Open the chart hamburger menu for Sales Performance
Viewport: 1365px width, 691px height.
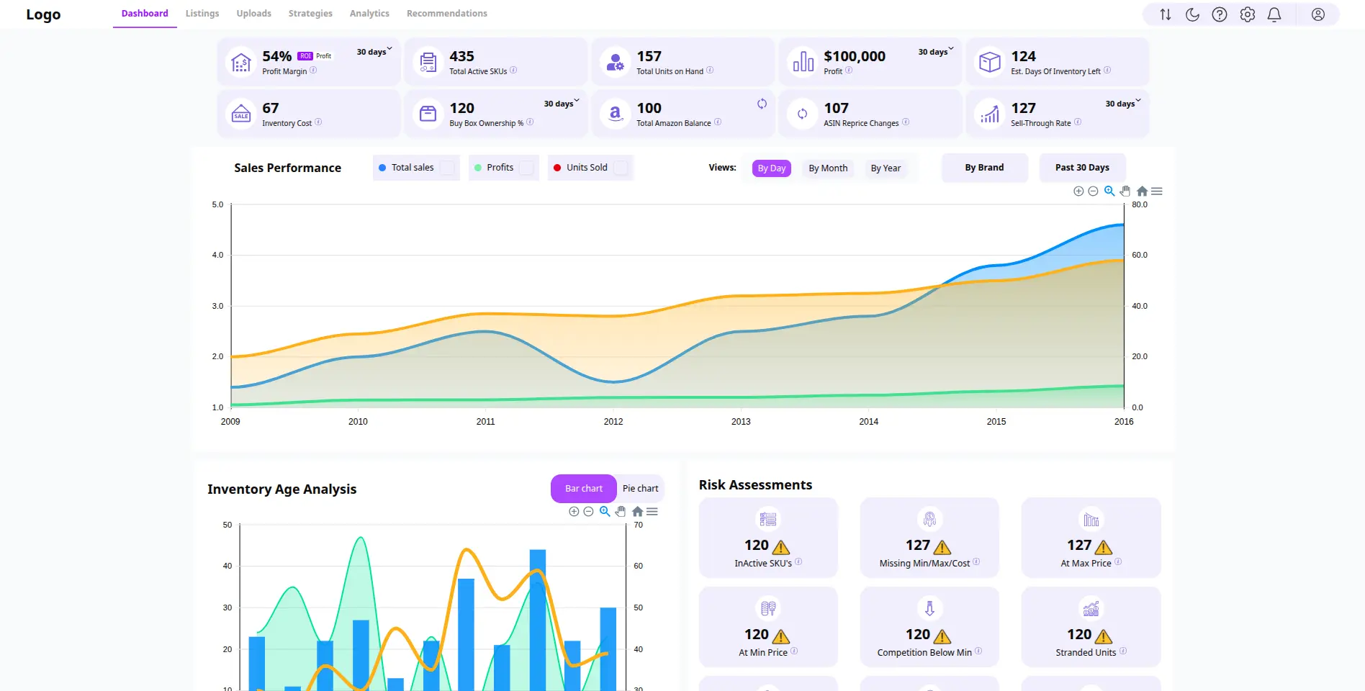(1157, 191)
